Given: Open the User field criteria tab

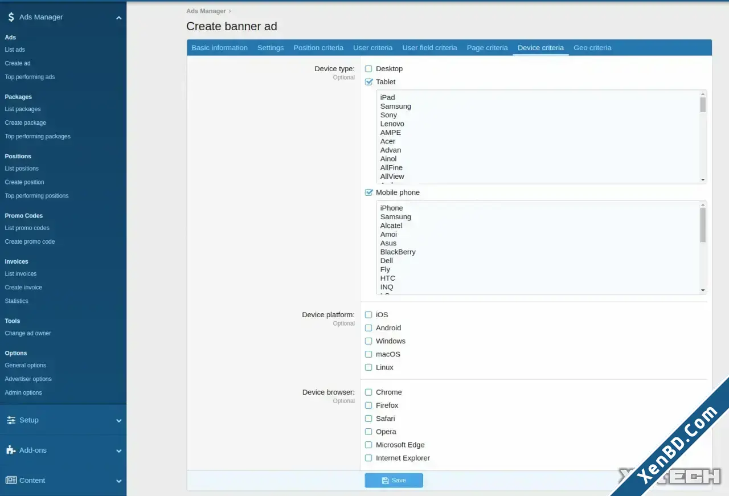Looking at the screenshot, I should tap(429, 48).
